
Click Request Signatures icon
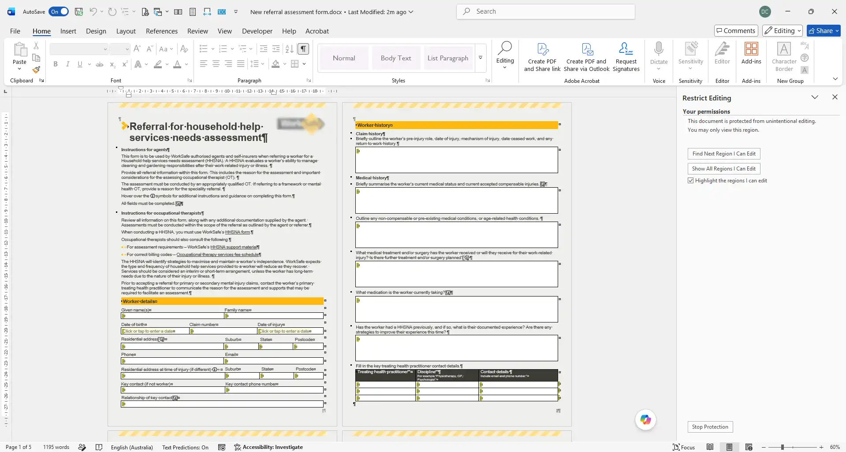pyautogui.click(x=626, y=57)
